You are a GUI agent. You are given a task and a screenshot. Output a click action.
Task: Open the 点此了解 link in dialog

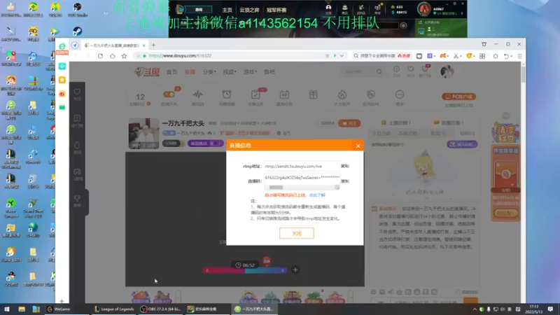[x=317, y=195]
